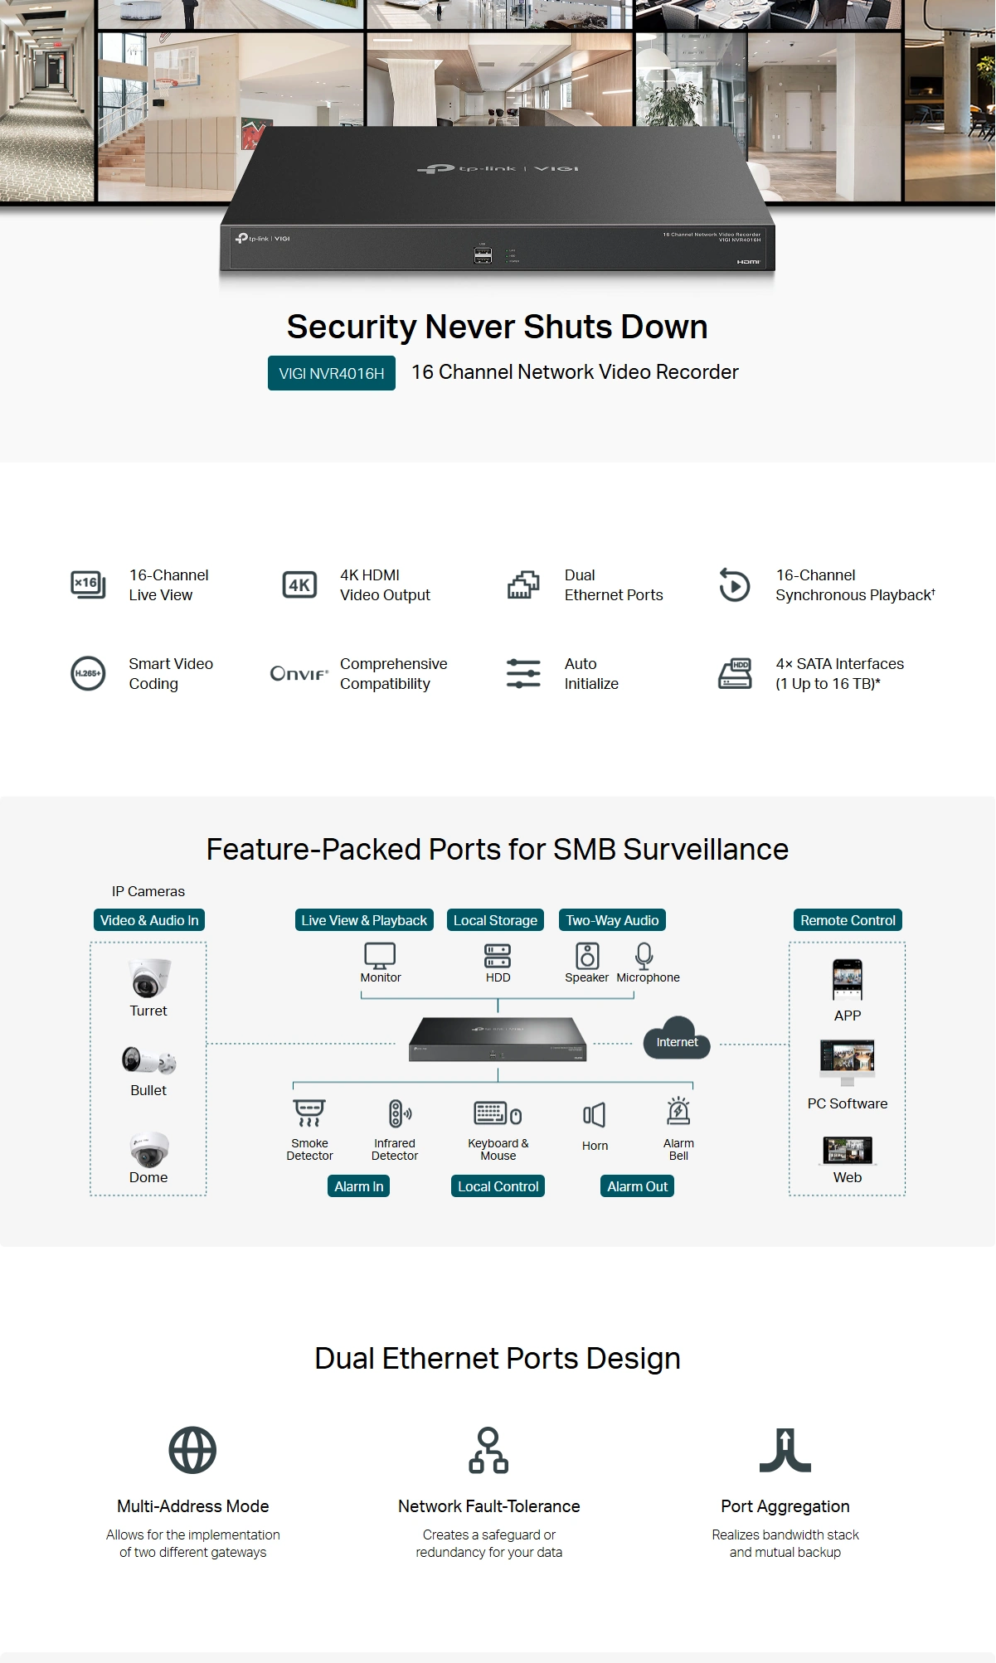Click the H.265+ Smart Video Coding icon

coord(88,673)
